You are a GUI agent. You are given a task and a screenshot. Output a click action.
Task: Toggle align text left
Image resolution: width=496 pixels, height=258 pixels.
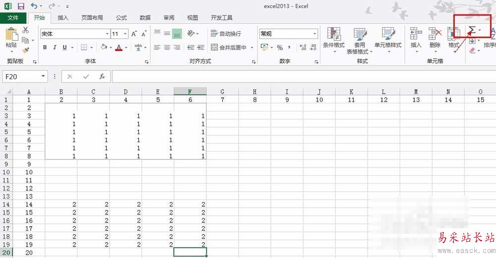coord(157,48)
